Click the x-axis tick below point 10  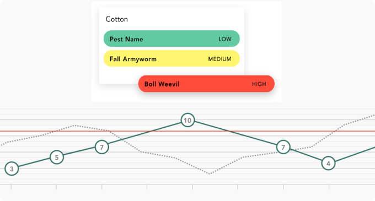[192, 187]
